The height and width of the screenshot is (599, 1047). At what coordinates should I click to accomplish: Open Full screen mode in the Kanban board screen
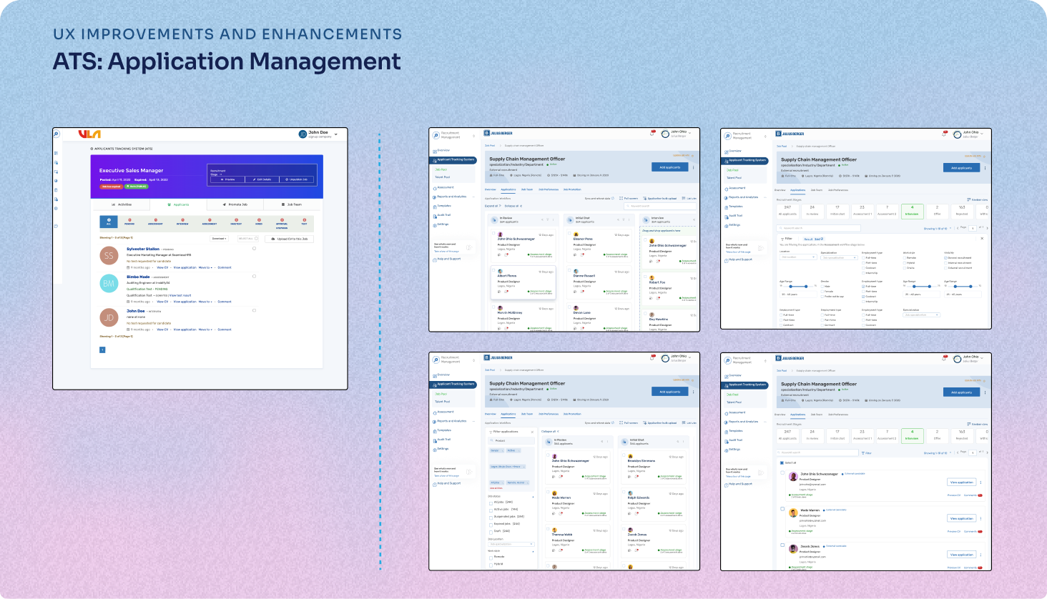tap(629, 199)
